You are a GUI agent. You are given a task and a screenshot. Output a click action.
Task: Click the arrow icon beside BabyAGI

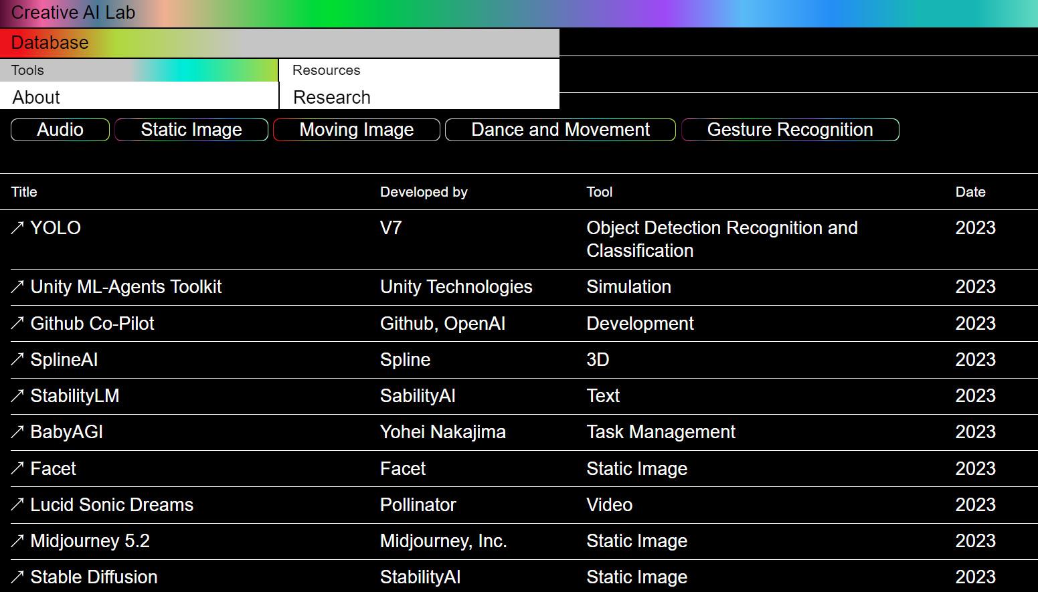(x=17, y=432)
